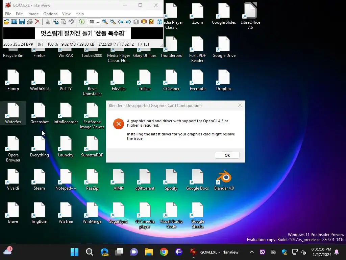Screen dimensions: 346x260
Task: Open taskbar Search magnifier
Action: pyautogui.click(x=89, y=252)
